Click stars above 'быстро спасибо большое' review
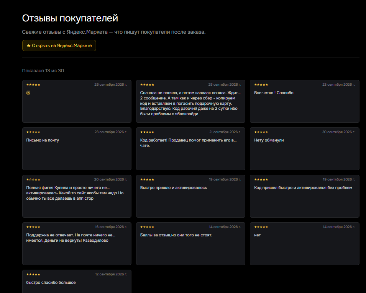 33,275
